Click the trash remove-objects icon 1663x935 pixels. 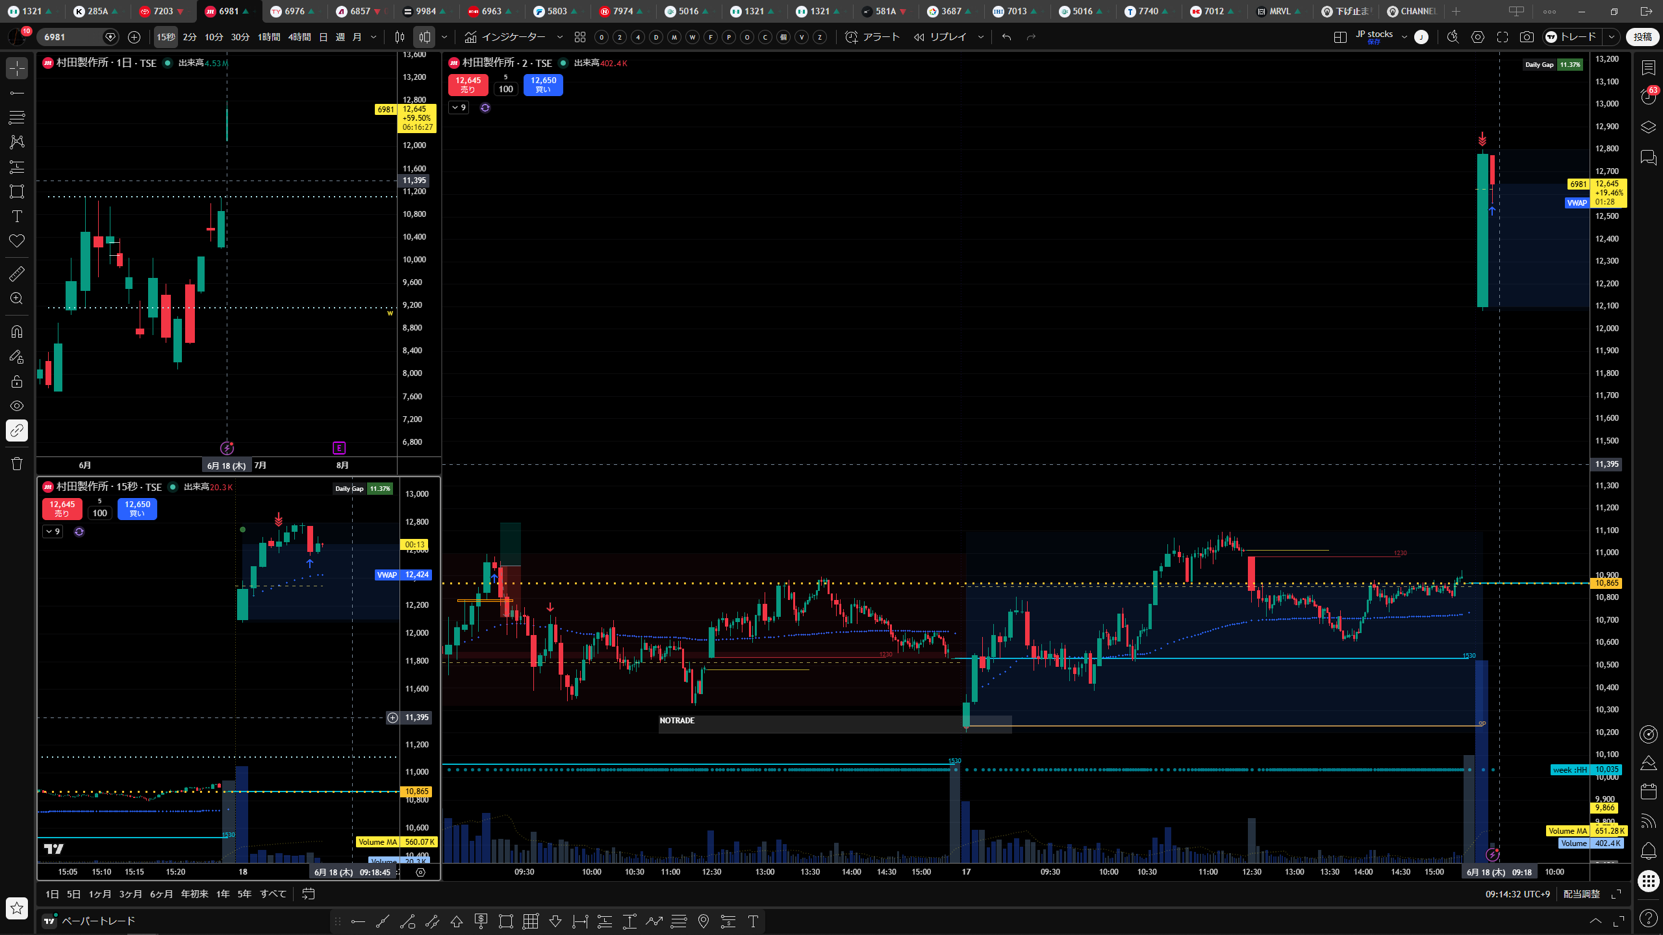17,464
